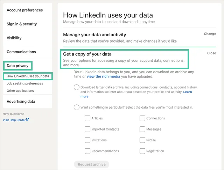The width and height of the screenshot is (224, 170).
Task: Check the Registration checkbox
Action: click(142, 151)
